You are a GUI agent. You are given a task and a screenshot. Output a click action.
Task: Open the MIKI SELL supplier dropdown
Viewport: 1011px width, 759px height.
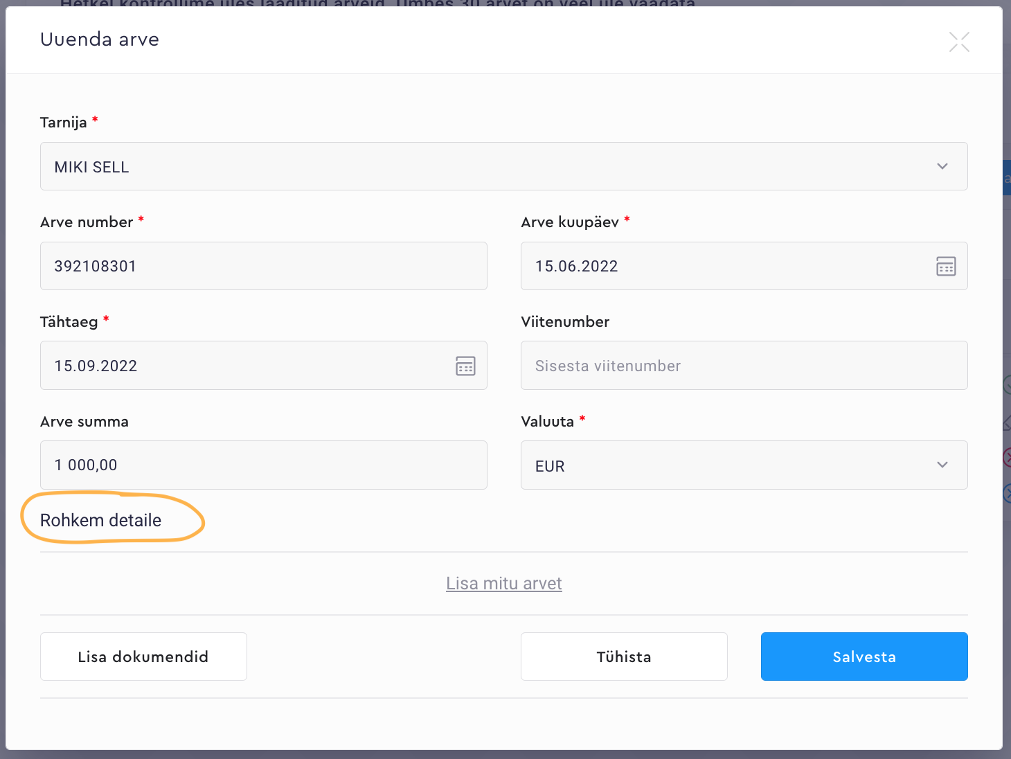[x=485, y=166]
